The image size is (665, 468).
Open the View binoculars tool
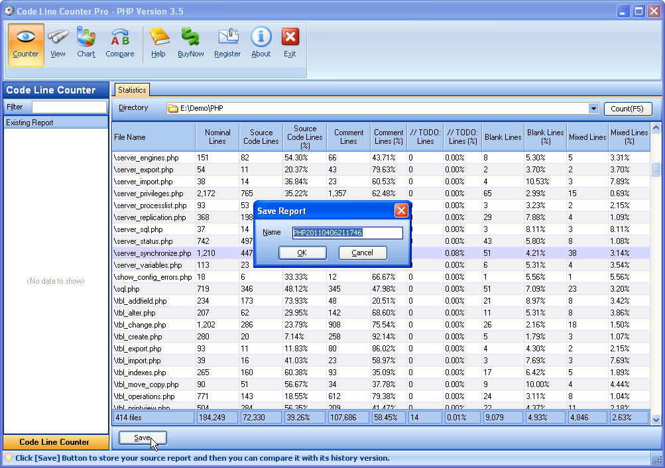pos(58,44)
